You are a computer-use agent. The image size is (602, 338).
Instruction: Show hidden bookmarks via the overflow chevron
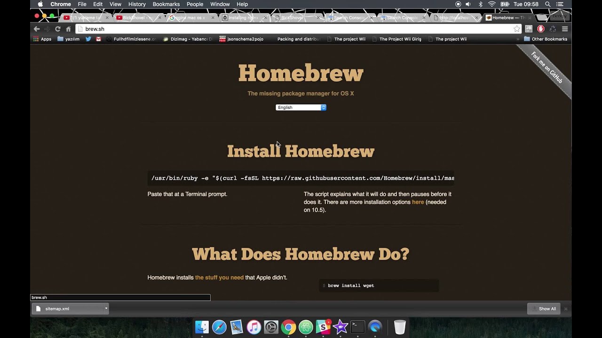[x=518, y=39]
